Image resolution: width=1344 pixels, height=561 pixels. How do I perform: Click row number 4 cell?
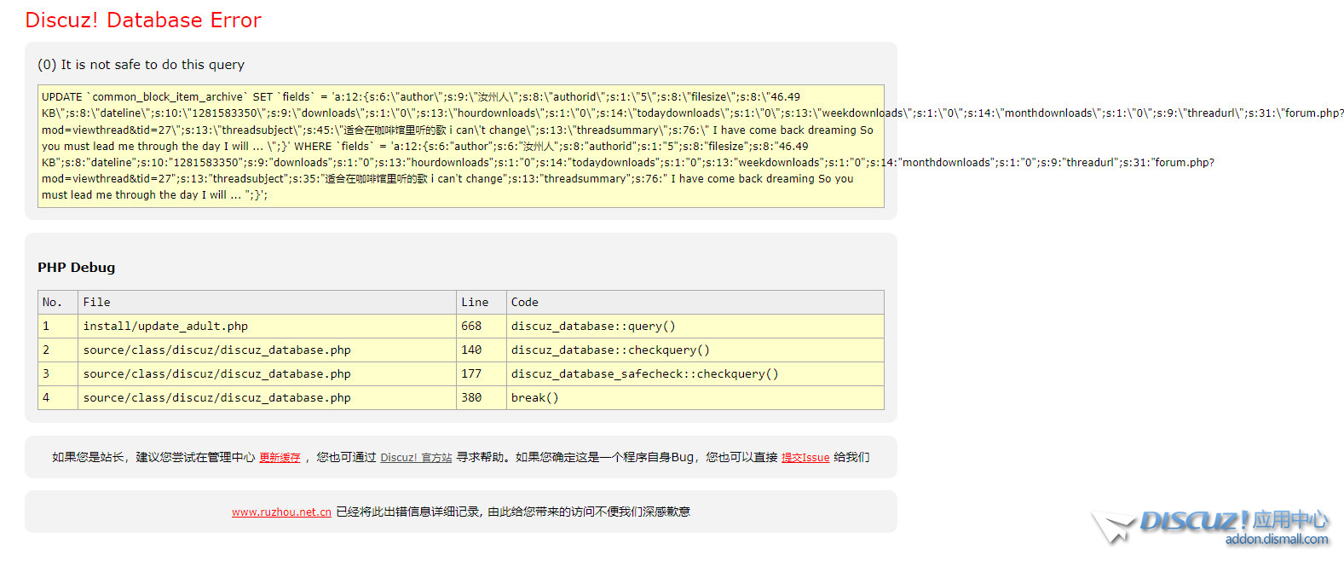click(58, 398)
